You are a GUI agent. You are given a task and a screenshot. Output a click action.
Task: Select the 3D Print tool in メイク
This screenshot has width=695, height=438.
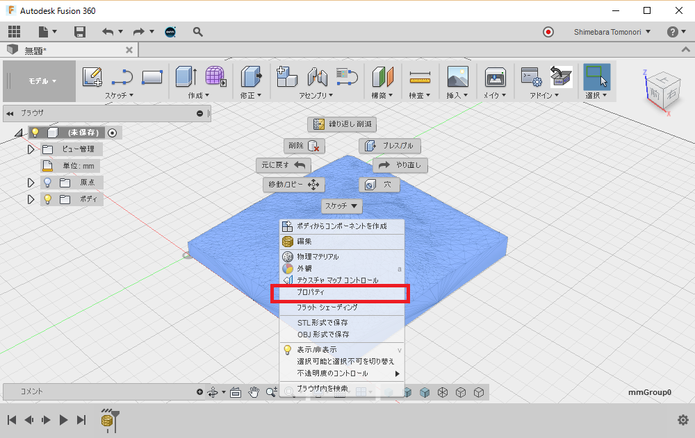(495, 77)
